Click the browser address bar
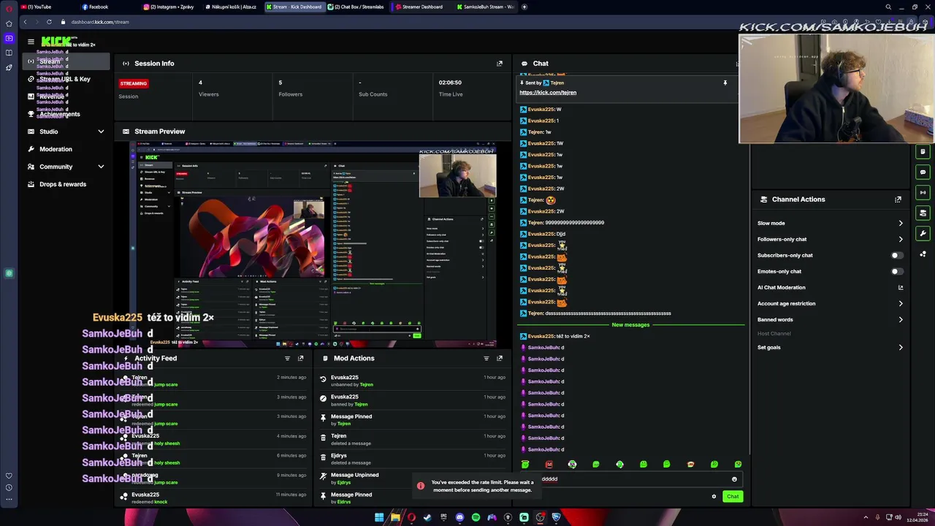The width and height of the screenshot is (935, 526). [438, 22]
